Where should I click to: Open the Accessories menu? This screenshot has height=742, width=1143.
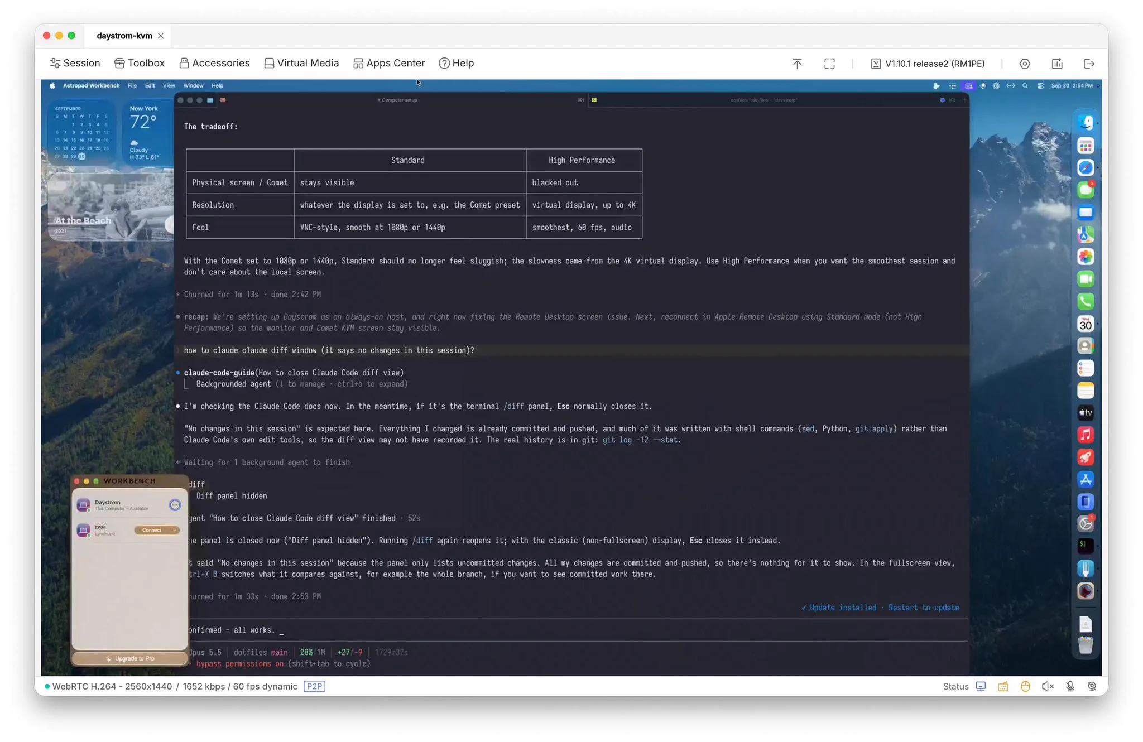pos(214,63)
